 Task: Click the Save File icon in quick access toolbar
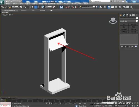click(12, 1)
